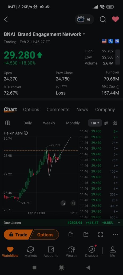Viewport: 123px width, 275px height.
Task: Tap the Open 24.370 value
Action: (11, 79)
